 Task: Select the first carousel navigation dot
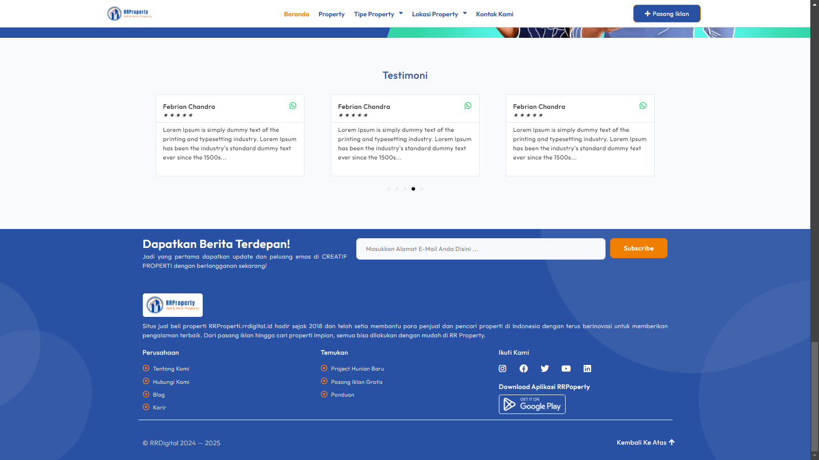(x=389, y=189)
